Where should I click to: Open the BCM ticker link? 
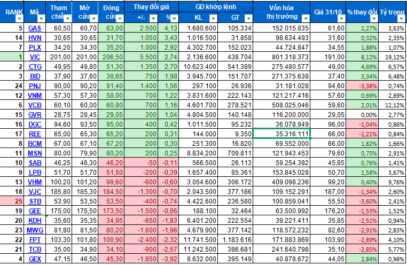(x=35, y=143)
